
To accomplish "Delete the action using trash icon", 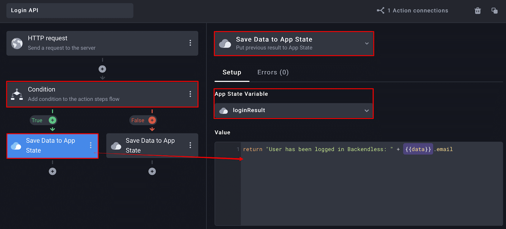I will click(x=478, y=11).
